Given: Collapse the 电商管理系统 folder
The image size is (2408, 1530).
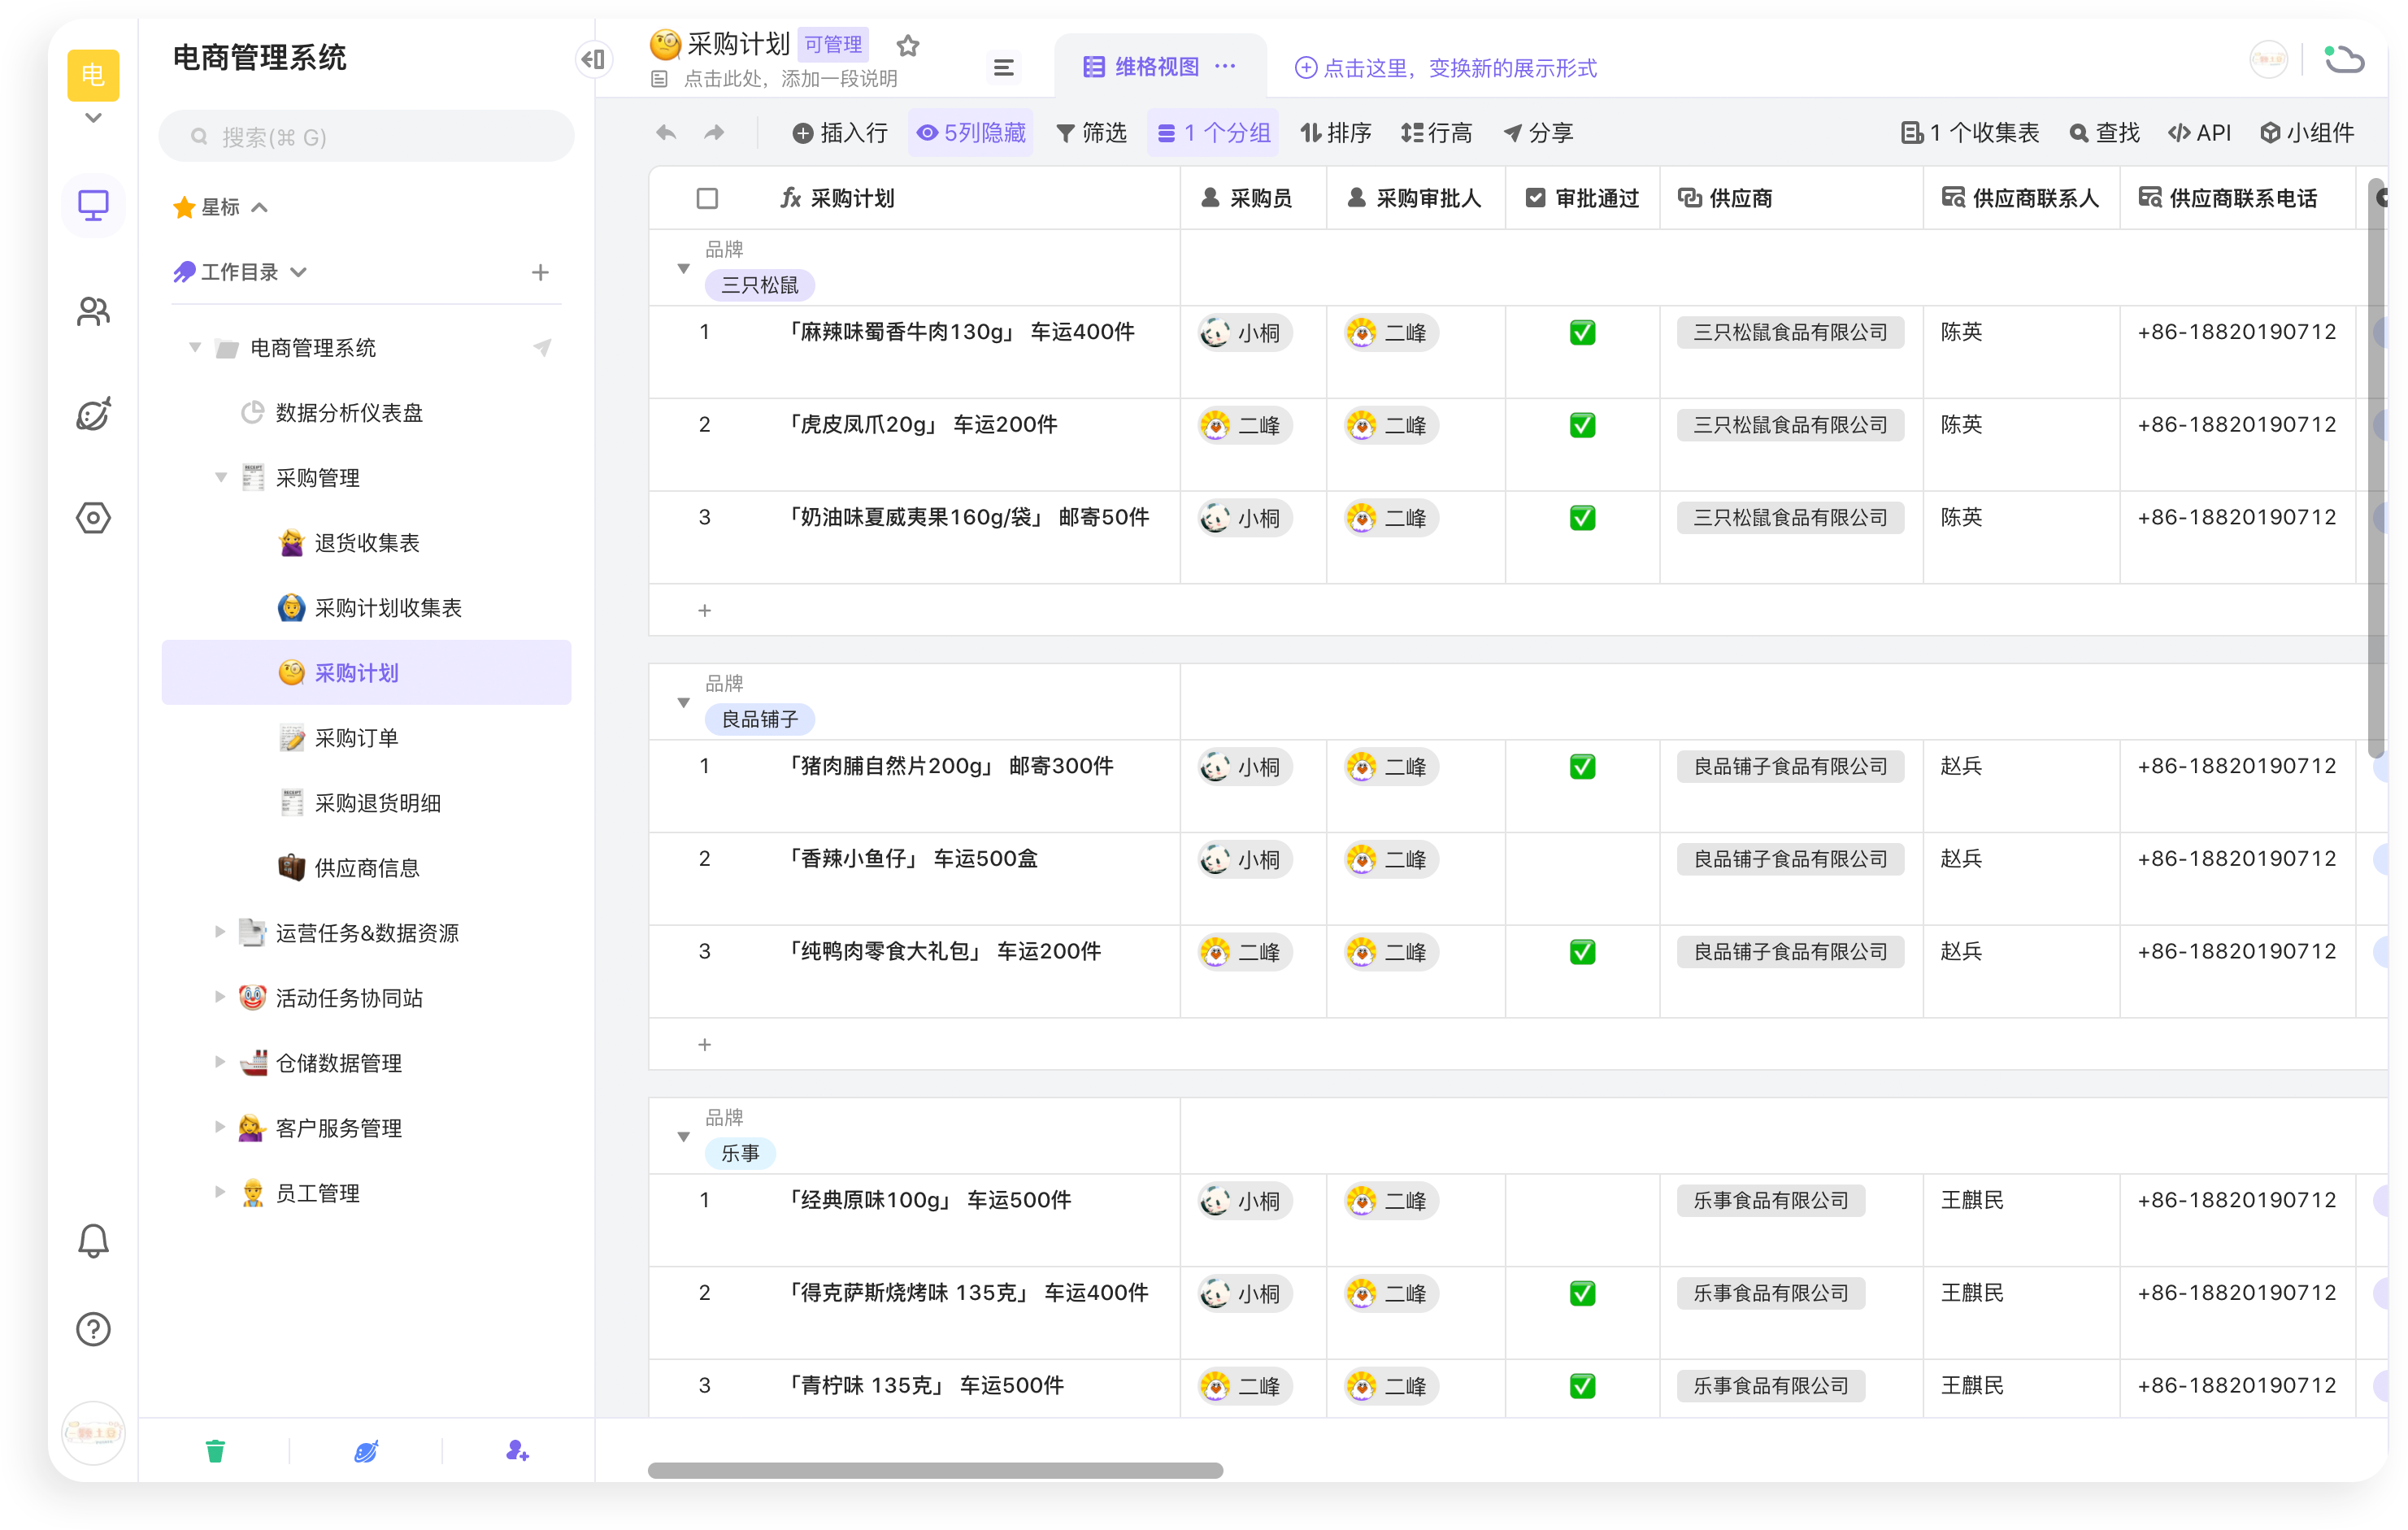Looking at the screenshot, I should tap(195, 347).
